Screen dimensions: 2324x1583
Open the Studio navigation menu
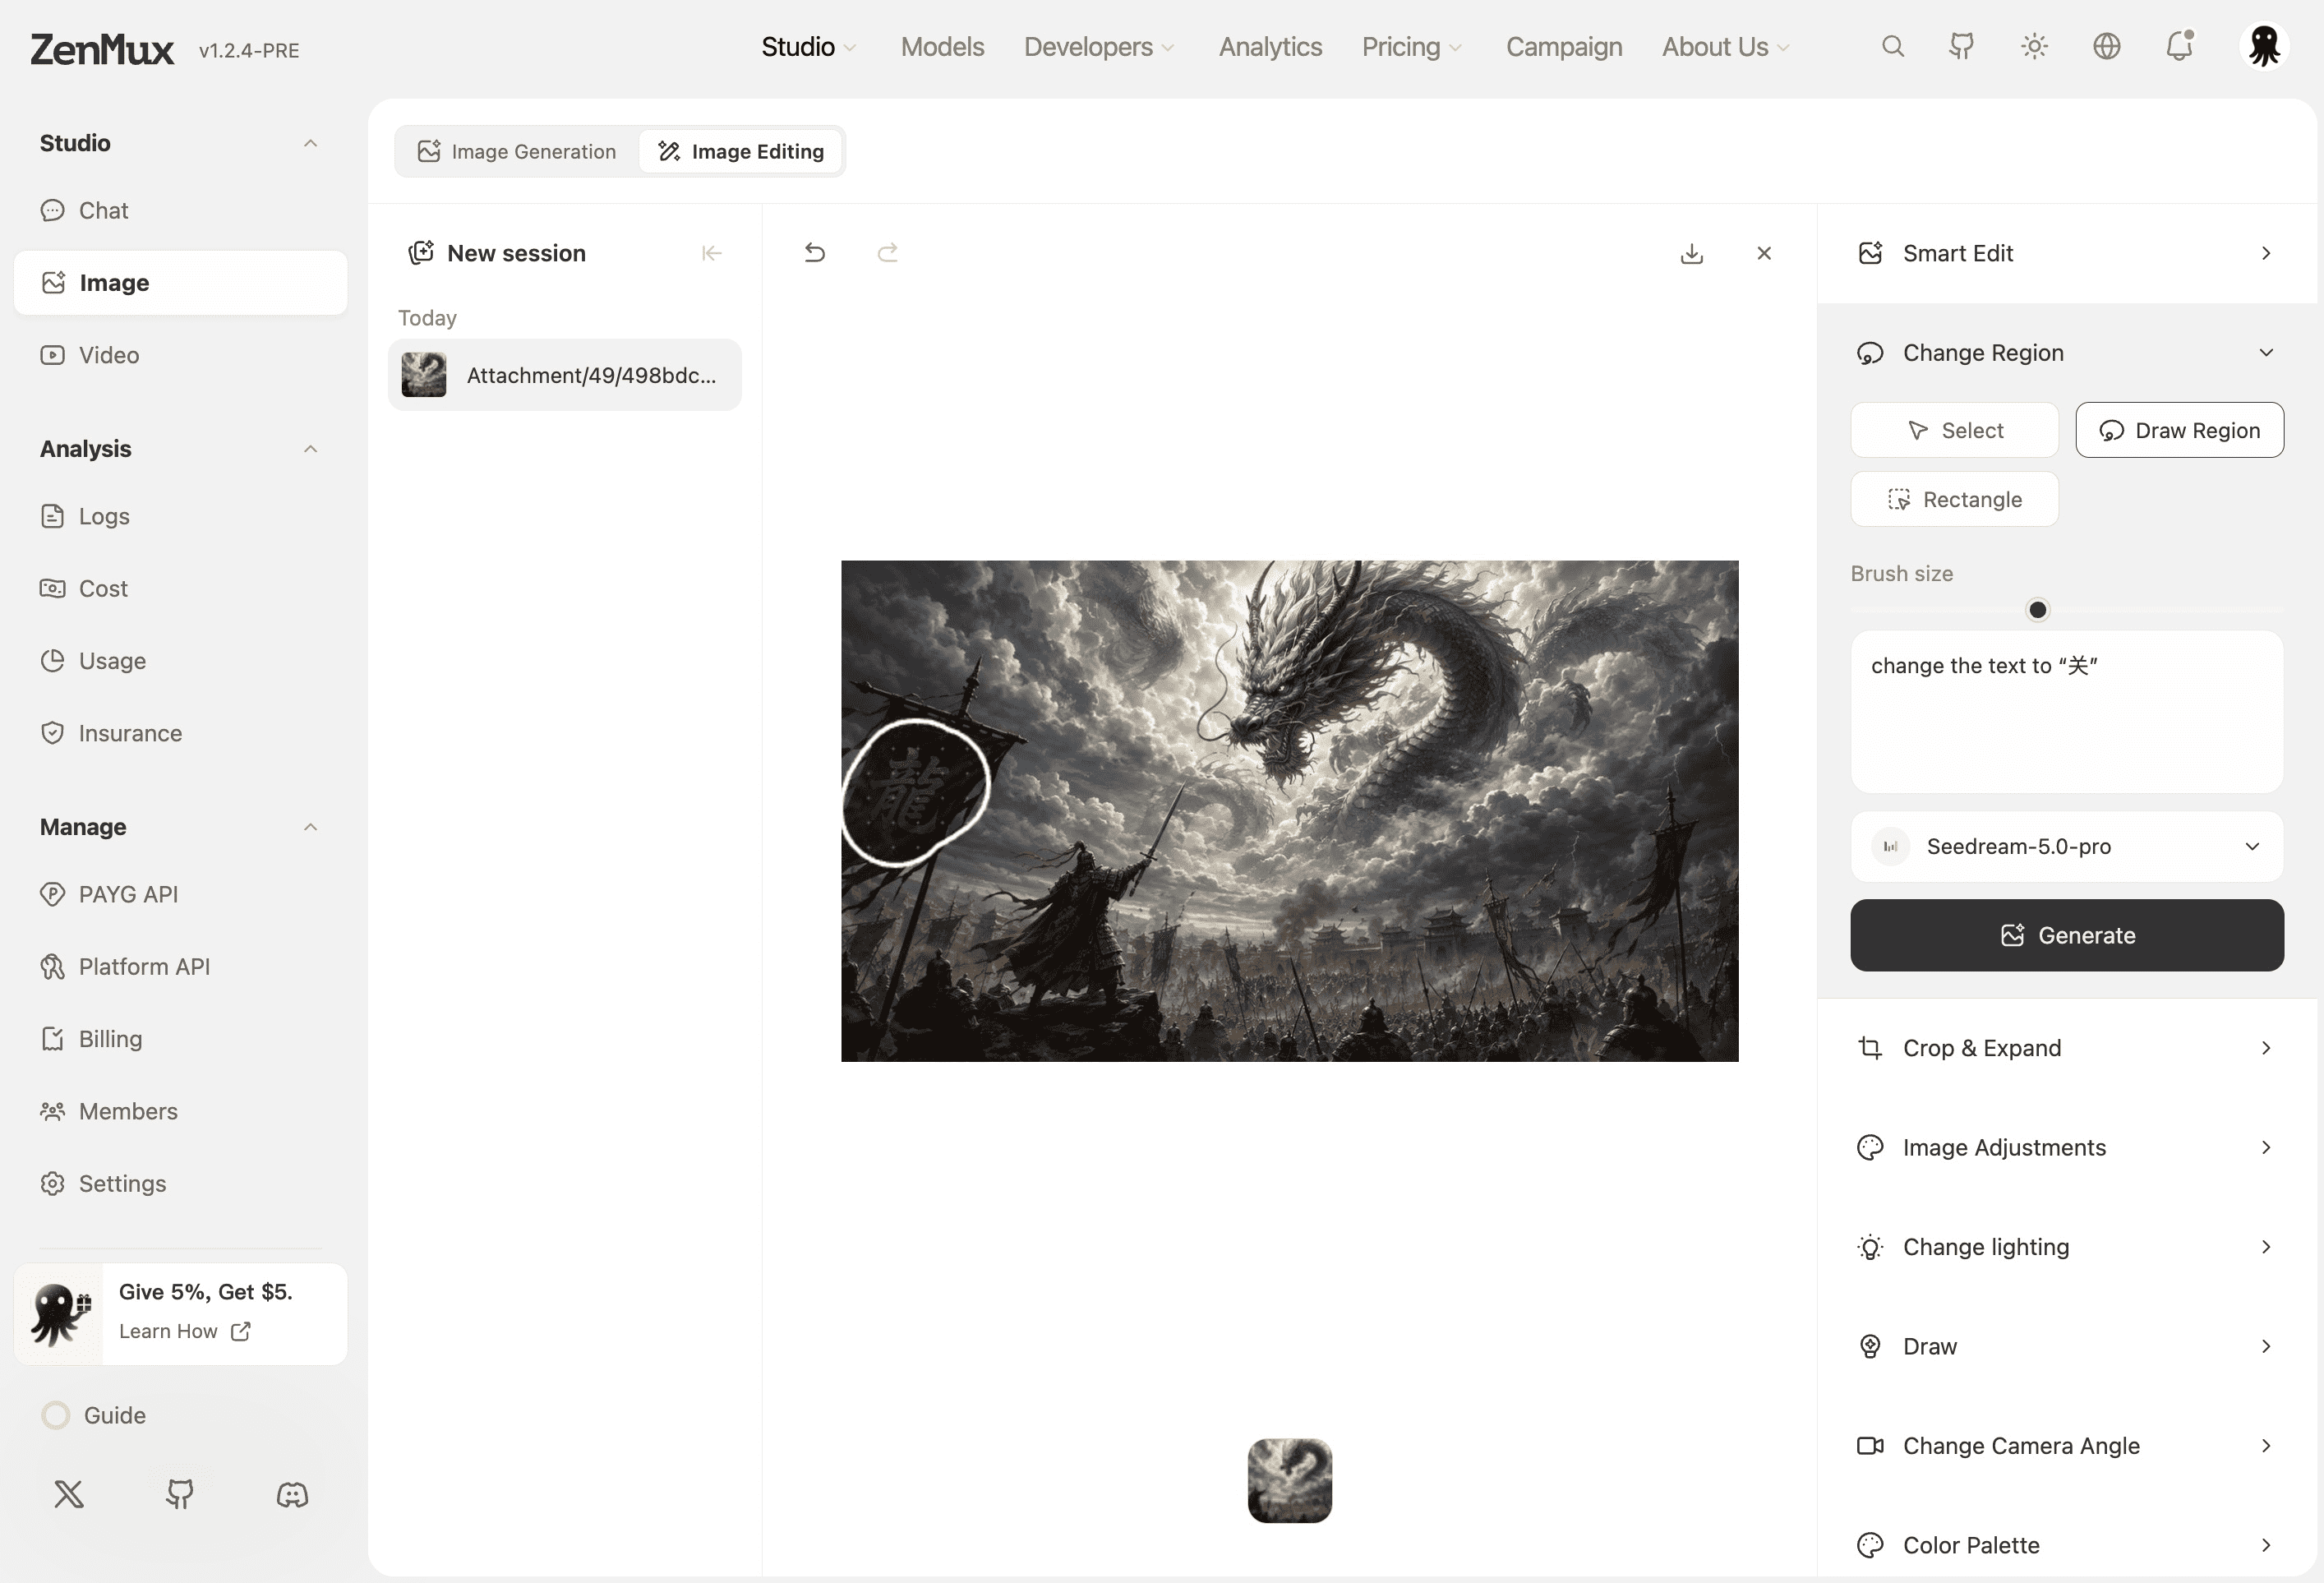(808, 47)
